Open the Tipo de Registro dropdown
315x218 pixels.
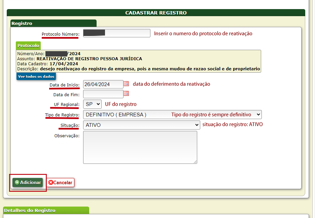tap(172, 115)
